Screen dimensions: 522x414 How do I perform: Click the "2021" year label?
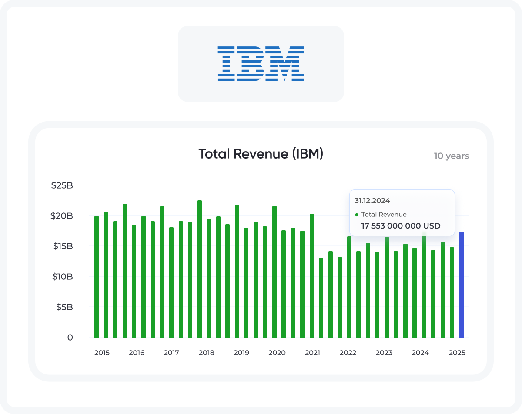point(312,353)
